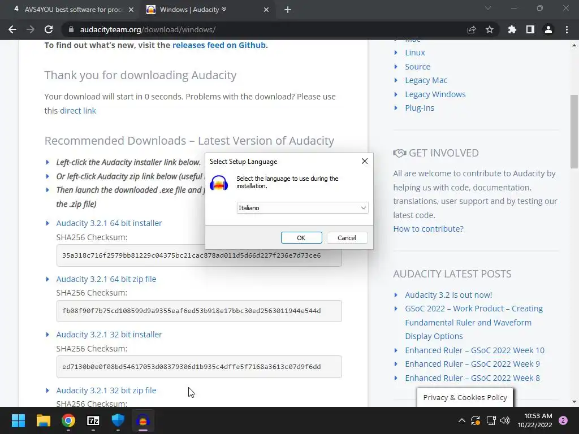Click the direct link for download
Screen dimensions: 579x434
click(x=78, y=111)
